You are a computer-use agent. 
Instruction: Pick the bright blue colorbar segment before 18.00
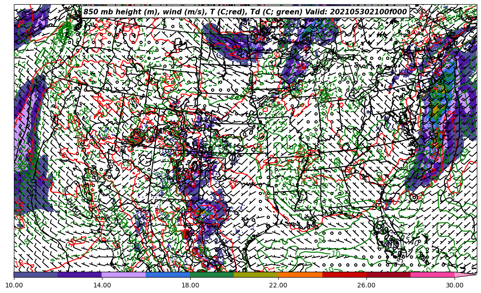168,274
